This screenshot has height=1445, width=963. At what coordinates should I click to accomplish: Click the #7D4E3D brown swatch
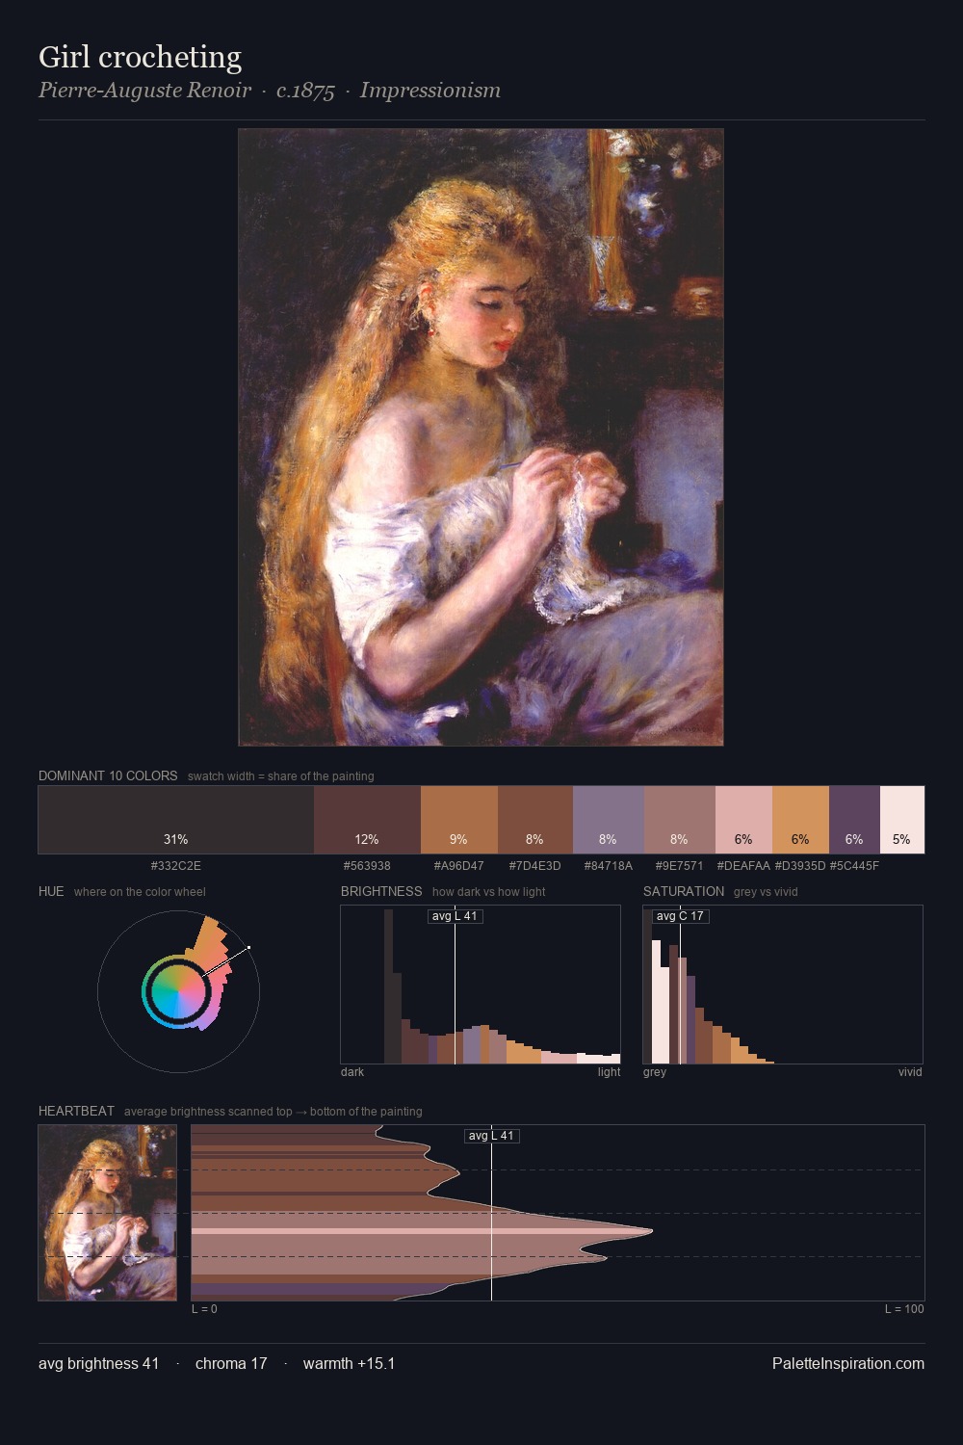(x=535, y=820)
